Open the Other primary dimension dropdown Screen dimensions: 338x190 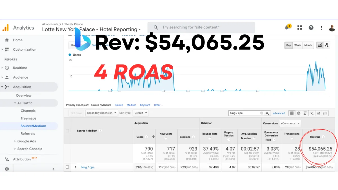pos(158,105)
